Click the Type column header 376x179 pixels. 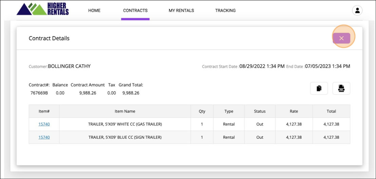click(229, 111)
